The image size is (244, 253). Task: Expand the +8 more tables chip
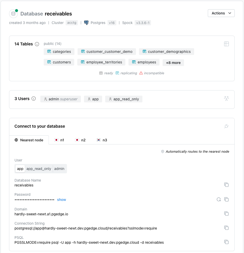(173, 63)
